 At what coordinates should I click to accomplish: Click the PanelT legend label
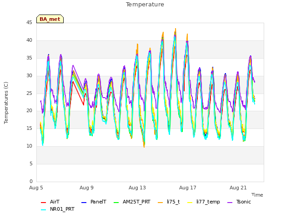click(x=98, y=202)
